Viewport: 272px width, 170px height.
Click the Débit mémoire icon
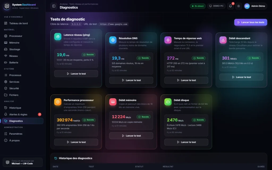pyautogui.click(x=113, y=102)
